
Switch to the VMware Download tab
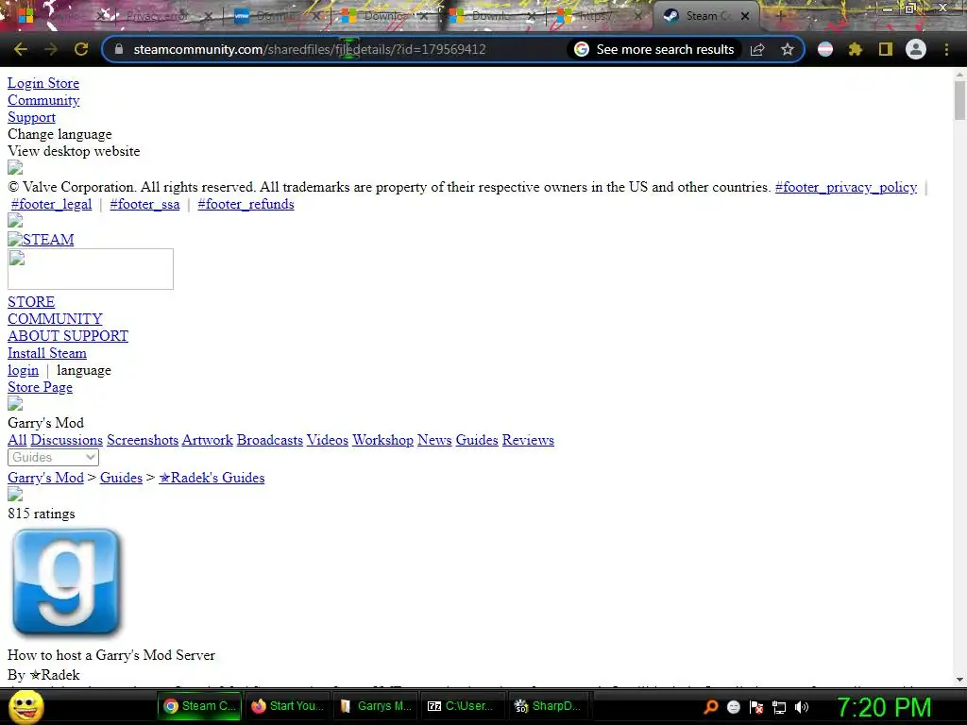(x=277, y=16)
